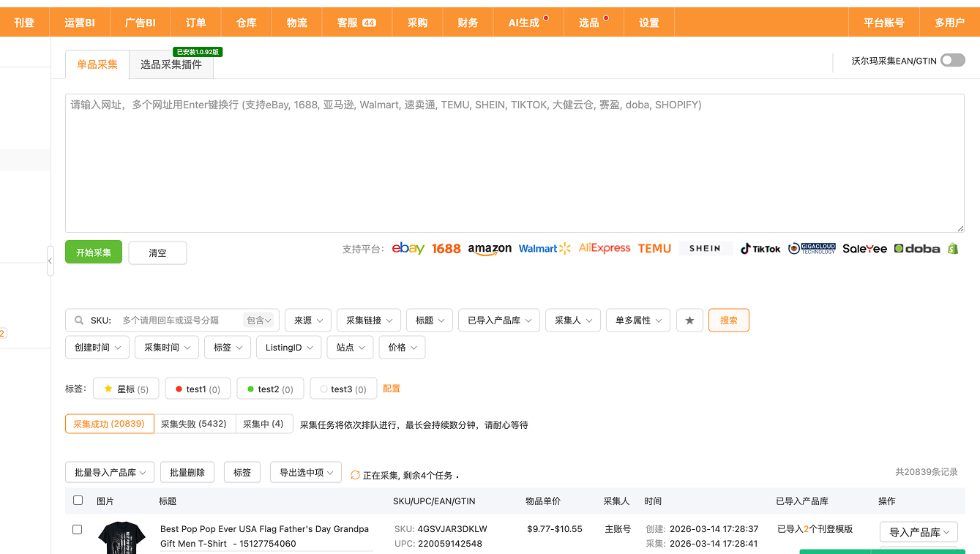This screenshot has height=554, width=980.
Task: Switch to the 选品采集插件 tab
Action: pyautogui.click(x=171, y=64)
